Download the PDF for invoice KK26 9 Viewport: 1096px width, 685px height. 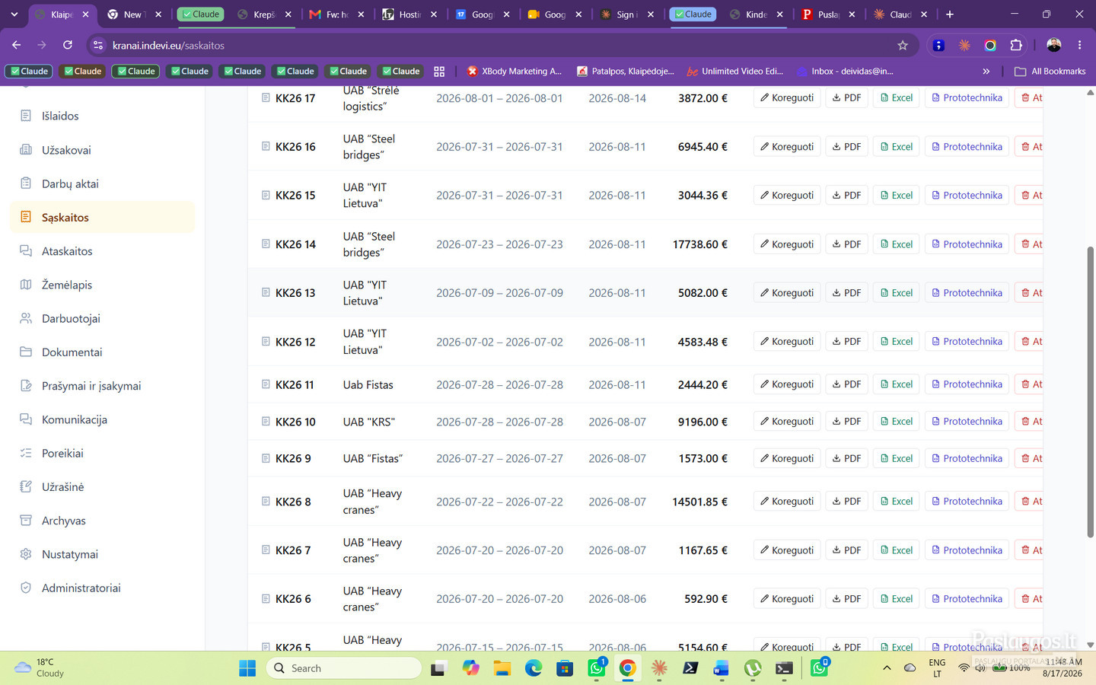(846, 458)
